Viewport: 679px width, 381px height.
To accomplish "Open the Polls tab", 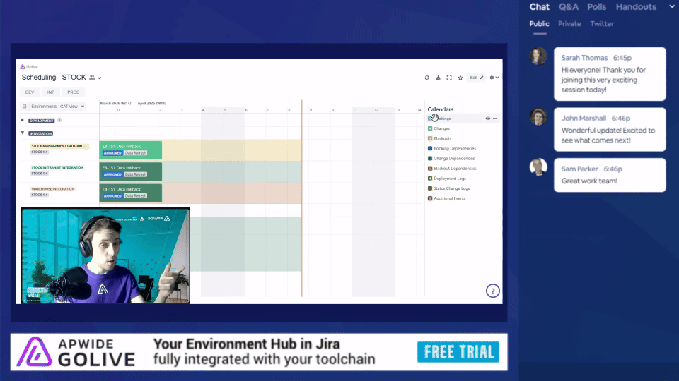I will click(x=596, y=7).
